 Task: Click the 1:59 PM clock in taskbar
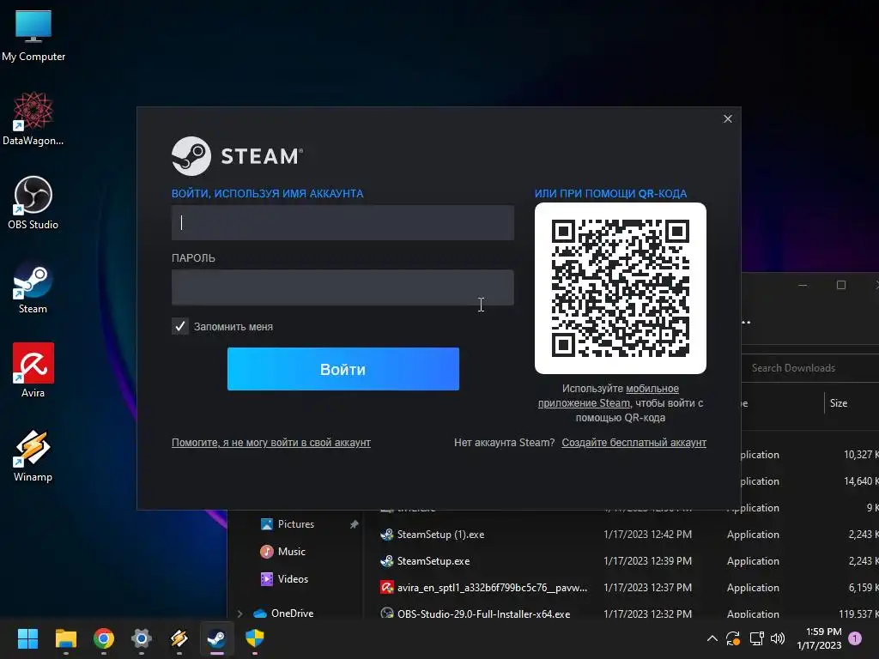coord(823,632)
